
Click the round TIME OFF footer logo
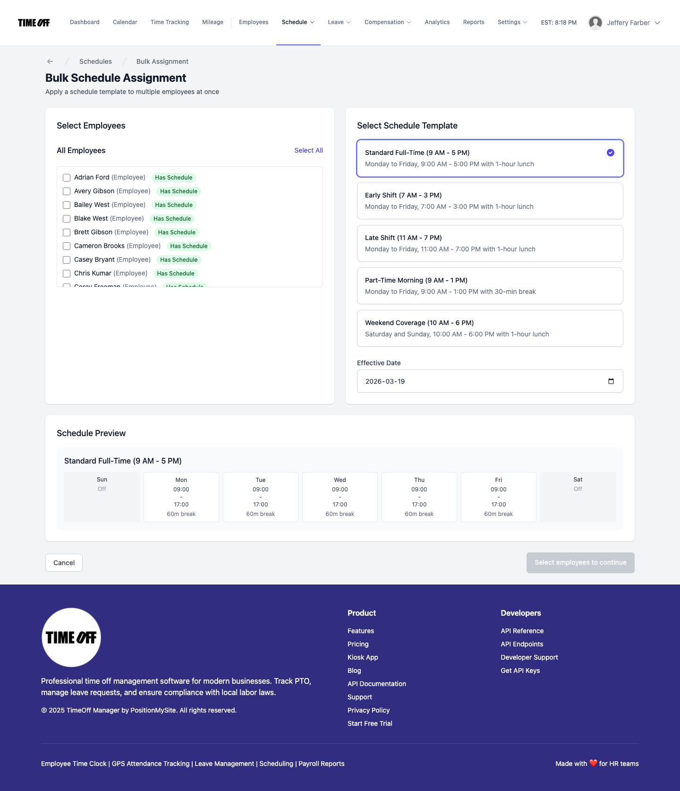(x=71, y=637)
